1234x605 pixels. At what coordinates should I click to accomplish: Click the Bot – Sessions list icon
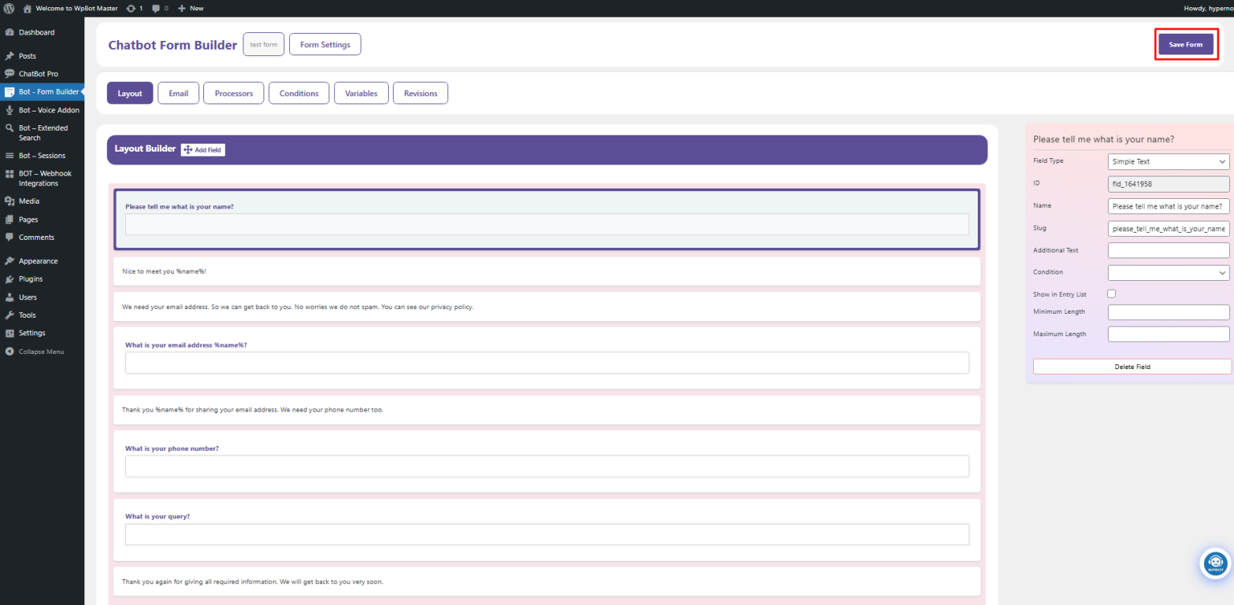tap(10, 156)
